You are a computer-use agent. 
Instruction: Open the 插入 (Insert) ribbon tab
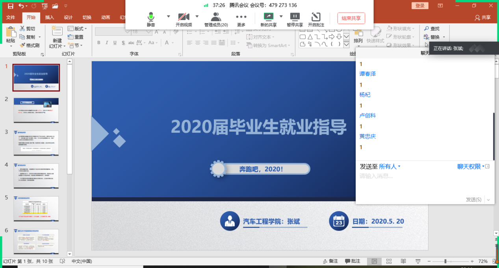50,18
